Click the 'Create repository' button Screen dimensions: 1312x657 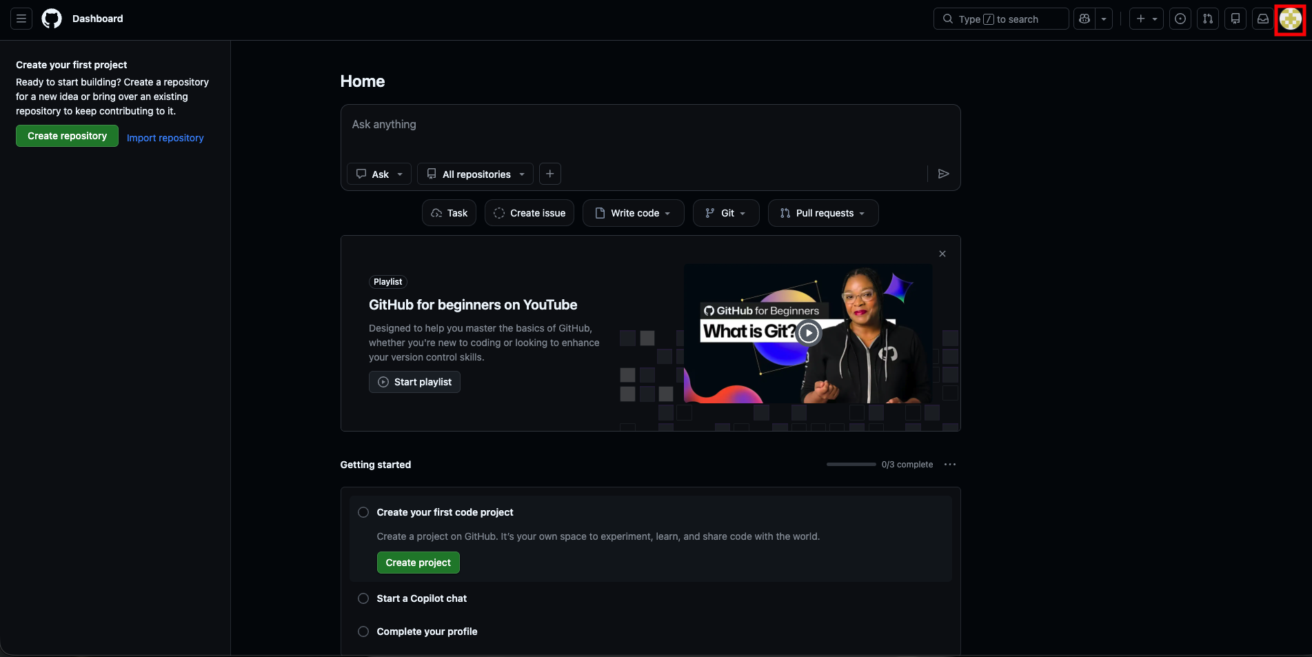[66, 136]
